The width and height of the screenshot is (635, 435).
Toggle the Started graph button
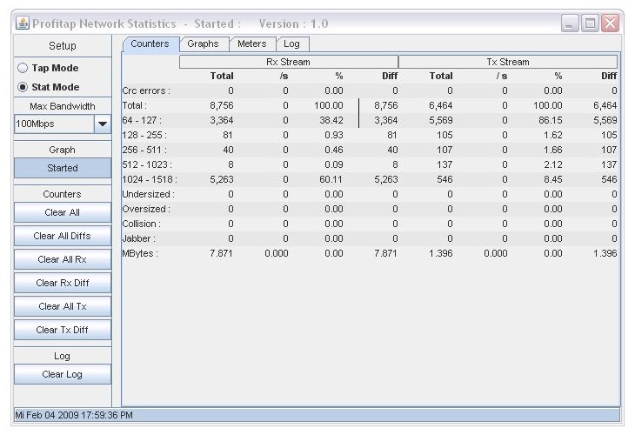tap(62, 168)
